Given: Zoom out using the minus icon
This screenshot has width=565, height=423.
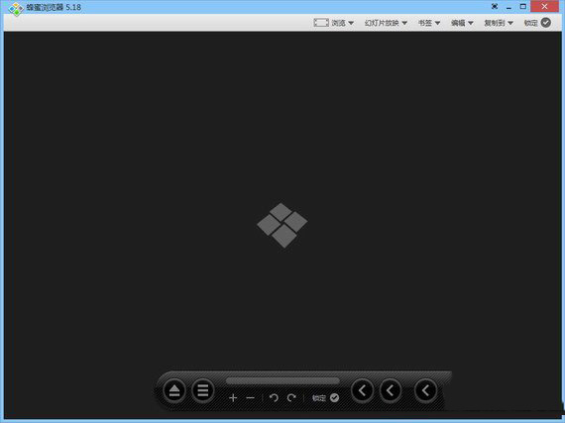Looking at the screenshot, I should [251, 398].
